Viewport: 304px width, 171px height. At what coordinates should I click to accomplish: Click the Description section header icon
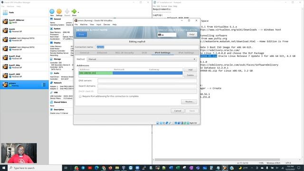coord(51,110)
